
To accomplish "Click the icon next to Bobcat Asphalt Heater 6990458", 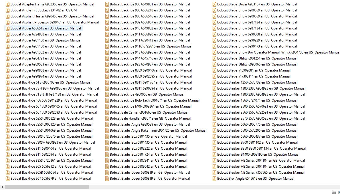I will pos(8,16).
